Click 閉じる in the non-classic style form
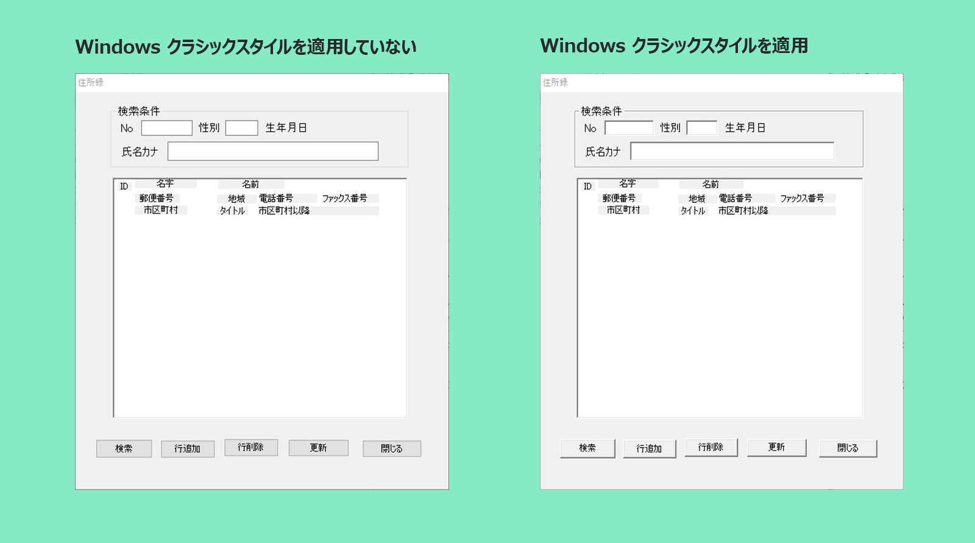 coord(392,449)
